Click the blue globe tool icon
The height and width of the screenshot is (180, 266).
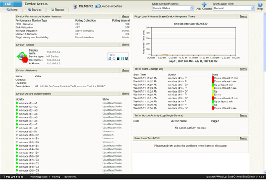click(x=110, y=59)
